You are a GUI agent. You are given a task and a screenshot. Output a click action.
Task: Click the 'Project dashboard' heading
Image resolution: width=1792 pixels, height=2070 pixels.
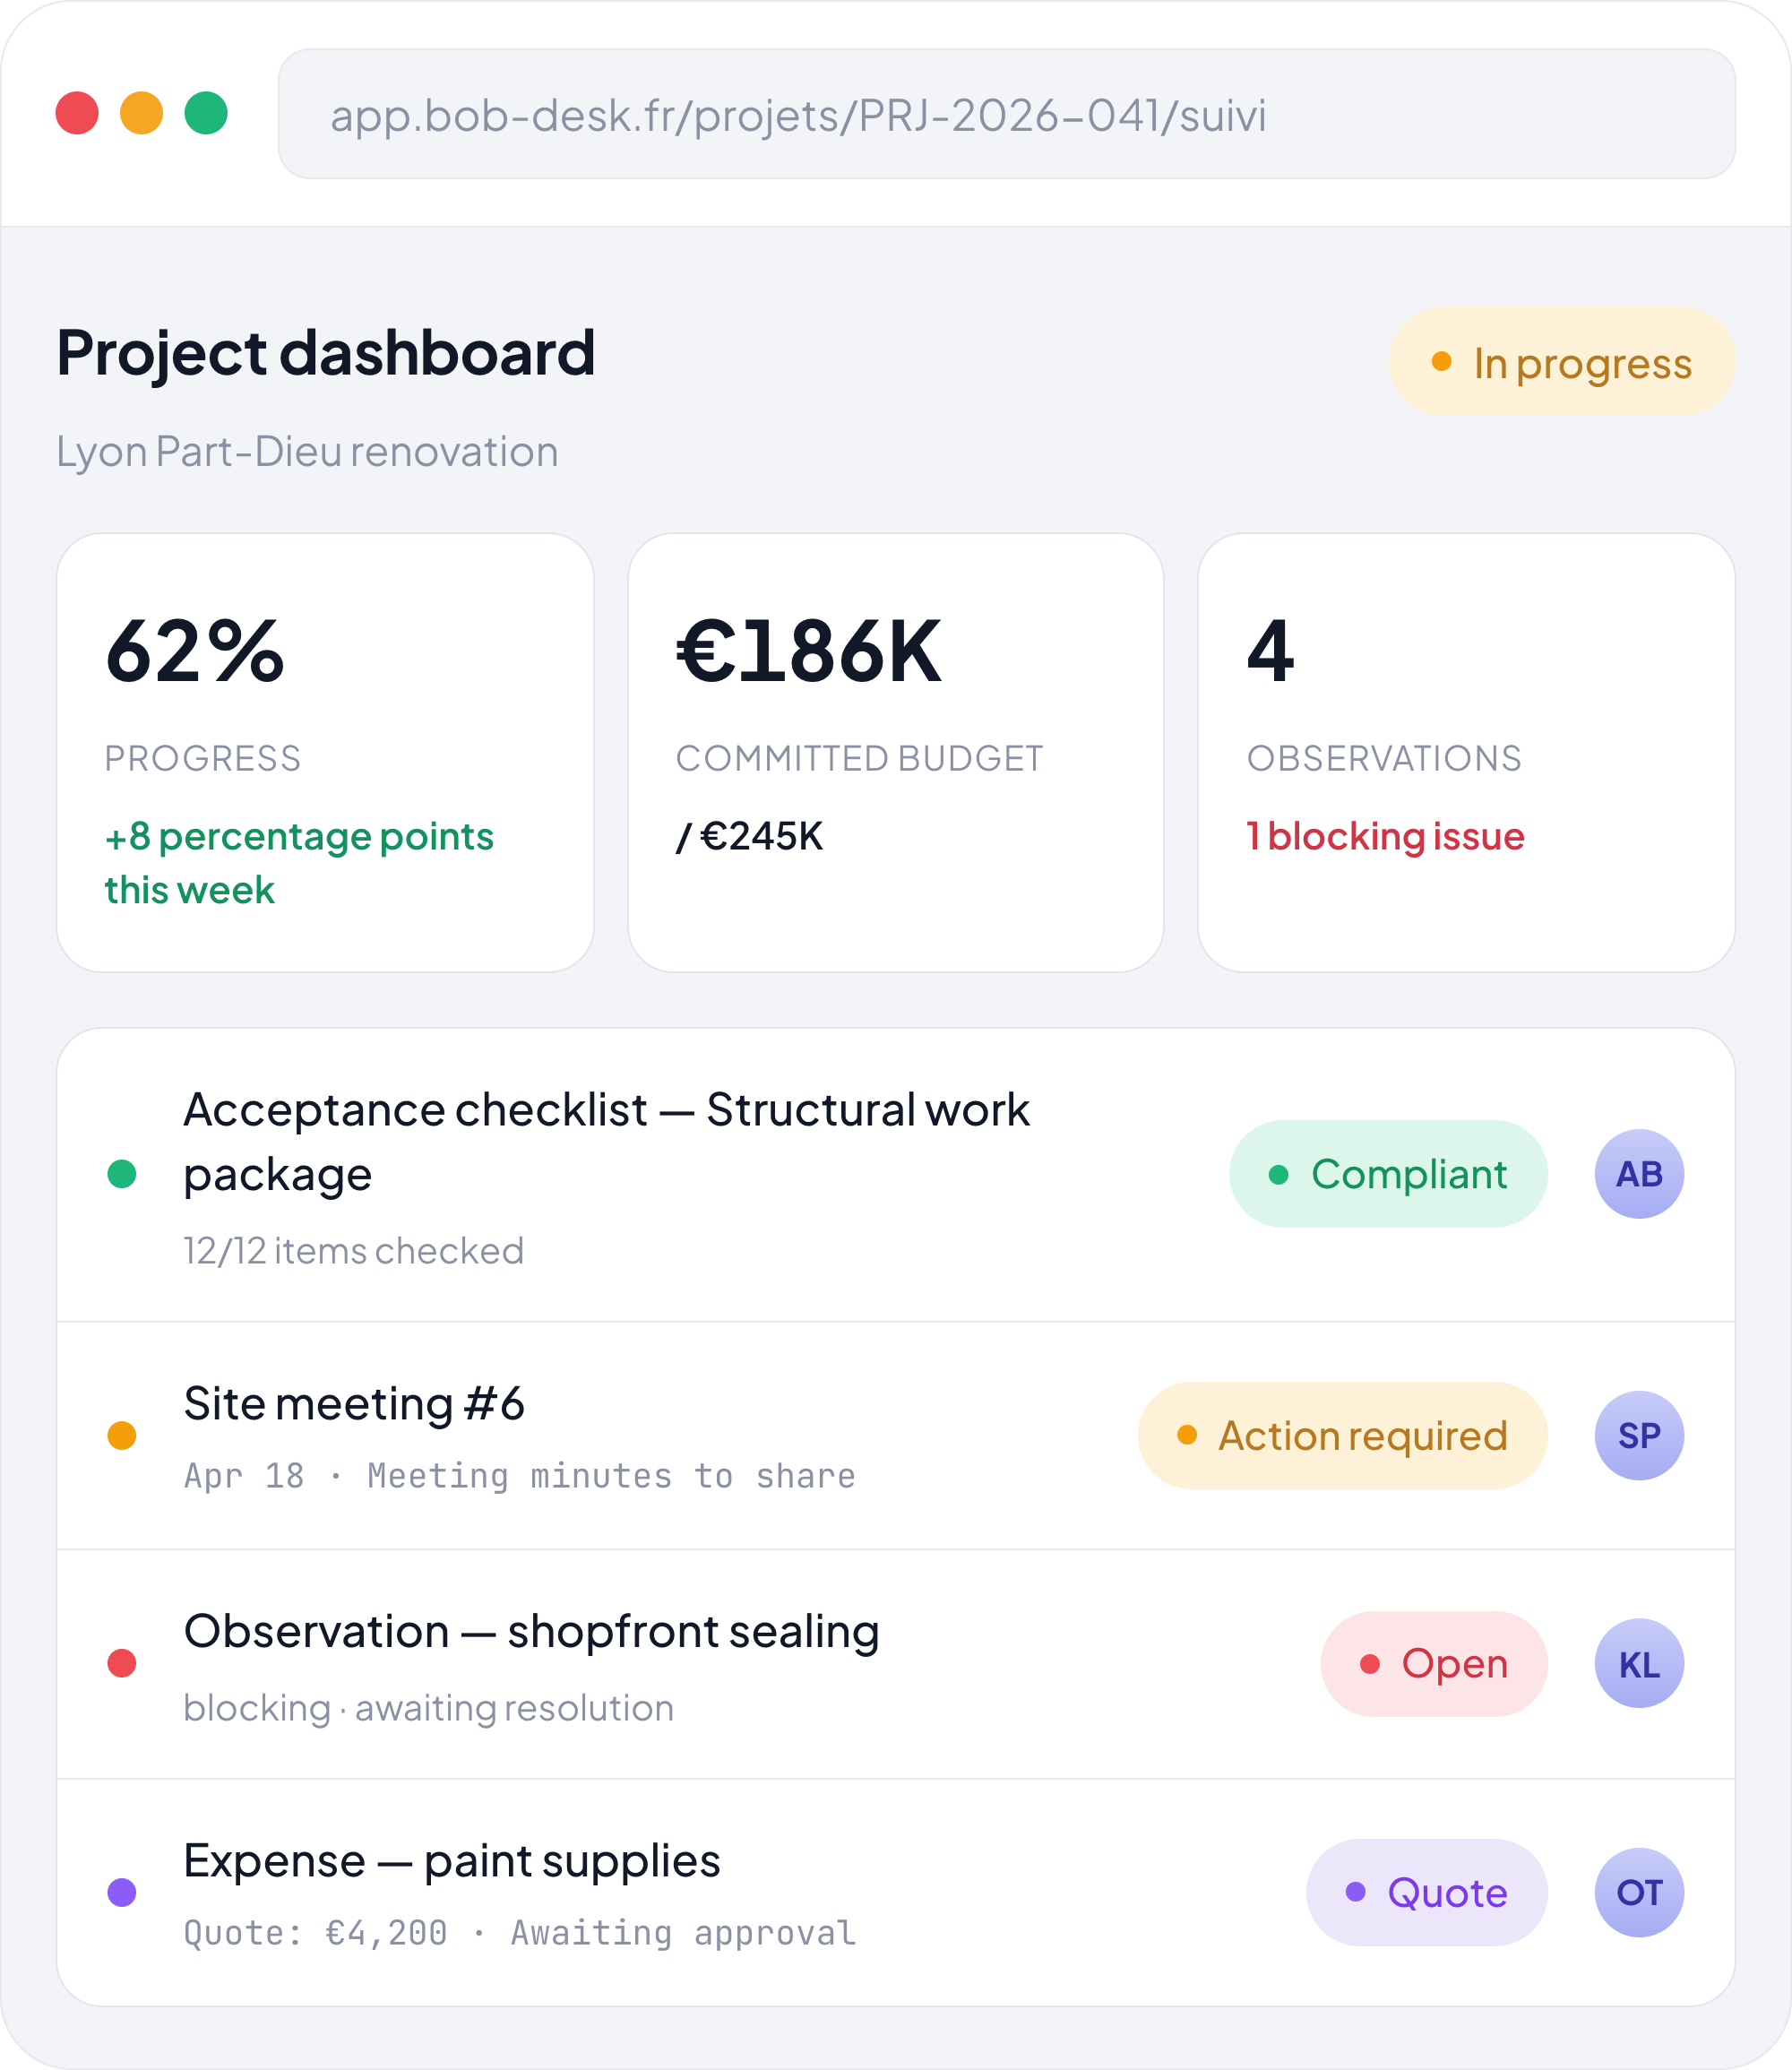[x=326, y=353]
